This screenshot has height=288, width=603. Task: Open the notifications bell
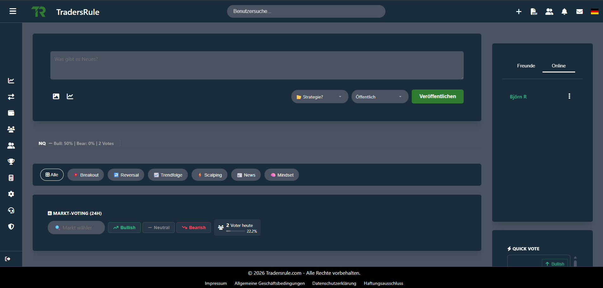(564, 12)
